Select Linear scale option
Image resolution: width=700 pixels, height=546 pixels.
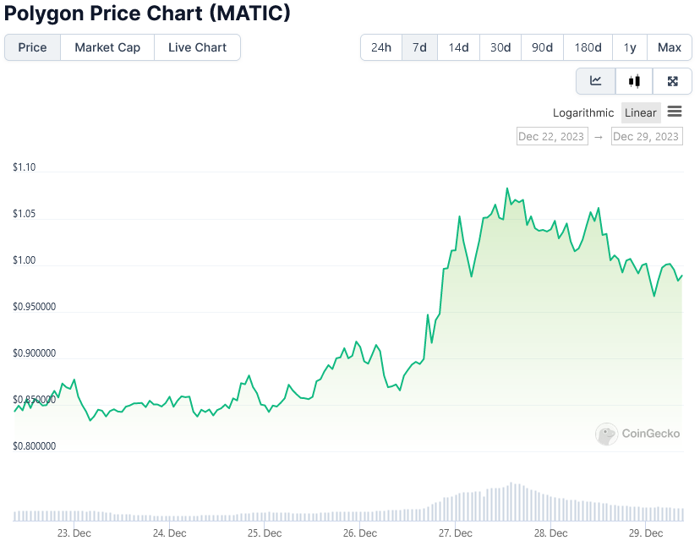641,113
